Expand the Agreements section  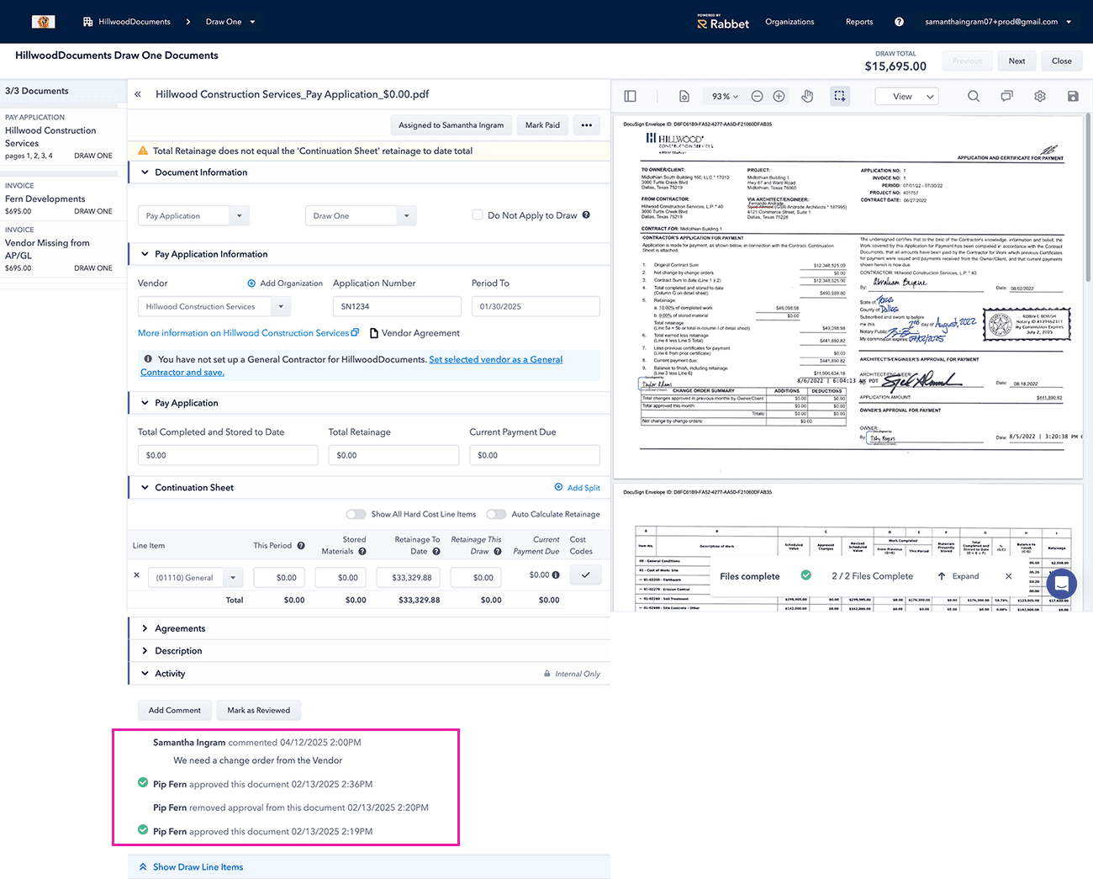coord(145,628)
